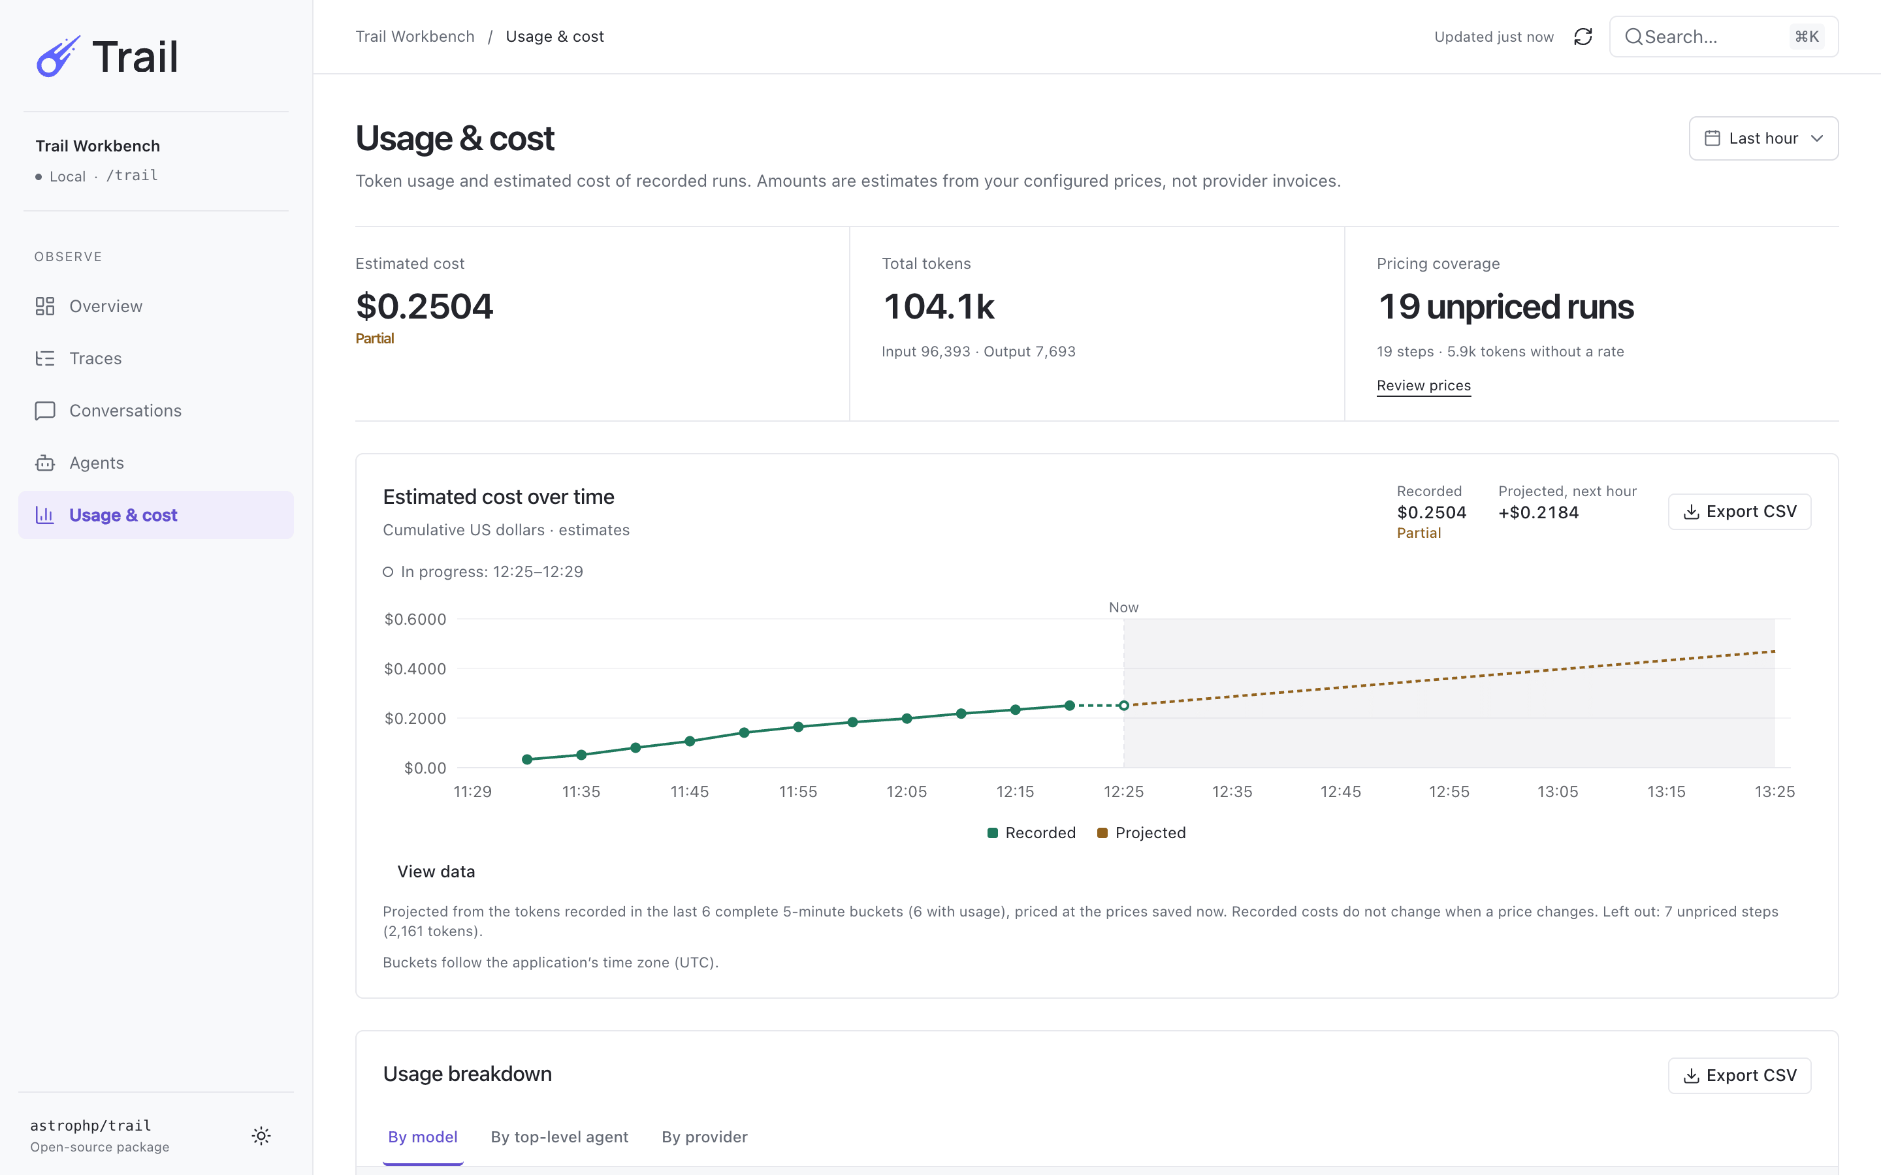Go to Trail Workbench breadcrumb
1881x1175 pixels.
(415, 37)
